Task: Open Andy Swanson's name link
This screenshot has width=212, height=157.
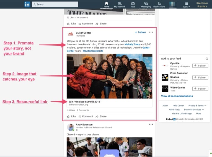Action: pyautogui.click(x=84, y=125)
